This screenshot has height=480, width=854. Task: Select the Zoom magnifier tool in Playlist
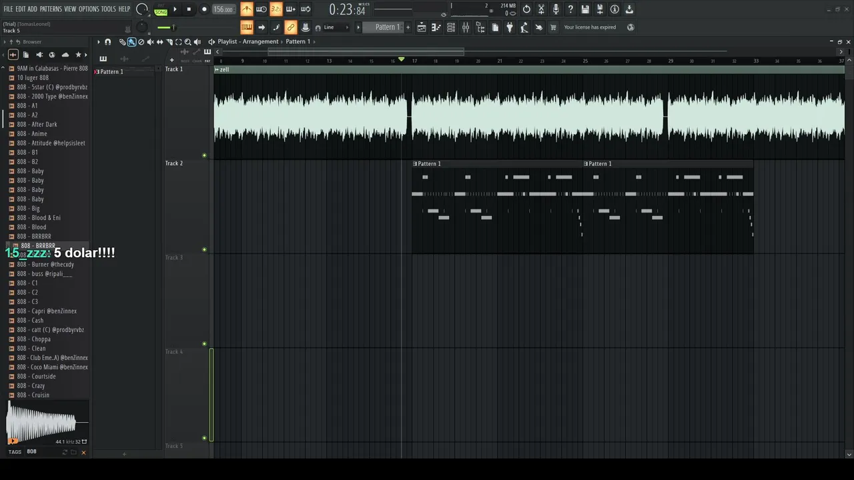pyautogui.click(x=187, y=42)
